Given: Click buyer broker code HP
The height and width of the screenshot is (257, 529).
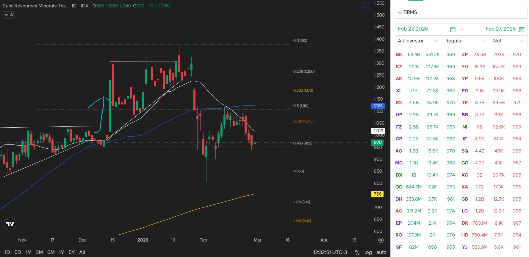Looking at the screenshot, I should point(399,115).
